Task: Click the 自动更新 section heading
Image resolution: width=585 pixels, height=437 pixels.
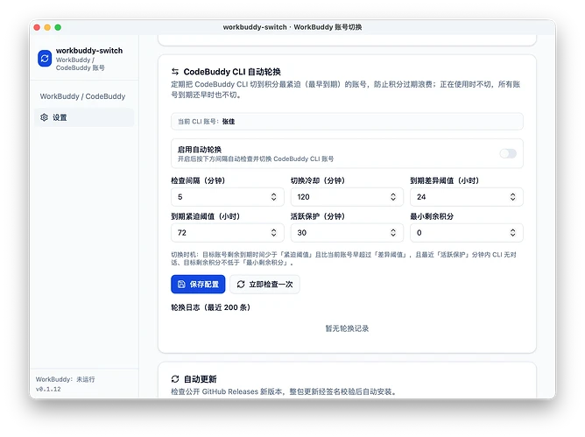Action: (201, 379)
